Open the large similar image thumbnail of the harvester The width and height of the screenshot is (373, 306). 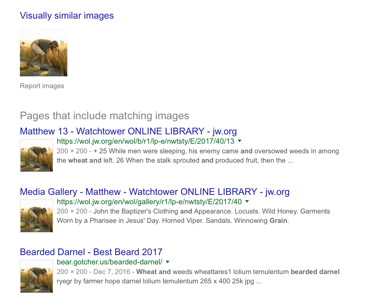tap(43, 53)
